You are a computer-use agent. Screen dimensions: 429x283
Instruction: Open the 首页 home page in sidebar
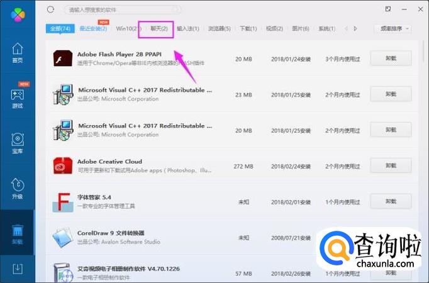click(x=18, y=53)
